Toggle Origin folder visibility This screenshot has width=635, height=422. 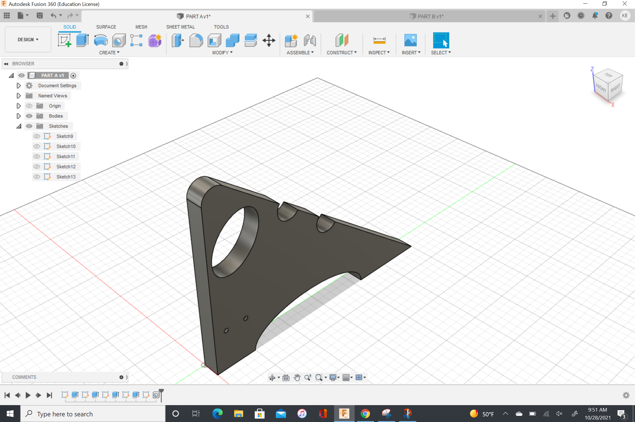coord(29,105)
